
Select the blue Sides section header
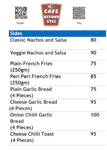click(58, 33)
